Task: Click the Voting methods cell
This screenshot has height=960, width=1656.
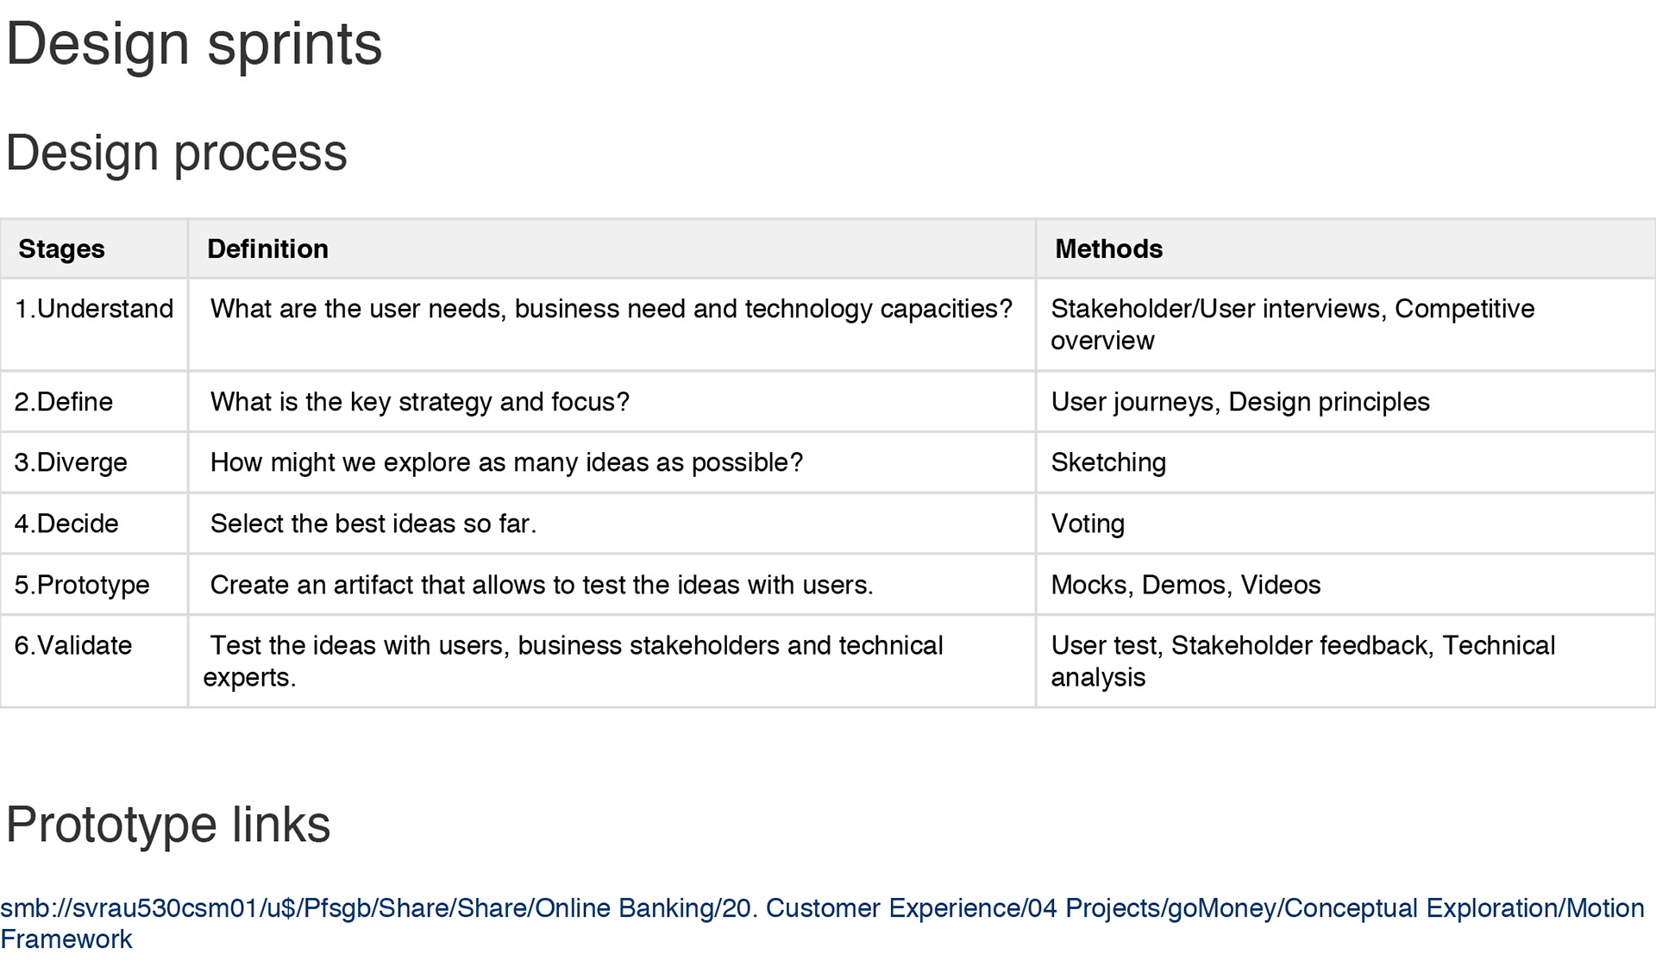Action: click(x=1345, y=524)
